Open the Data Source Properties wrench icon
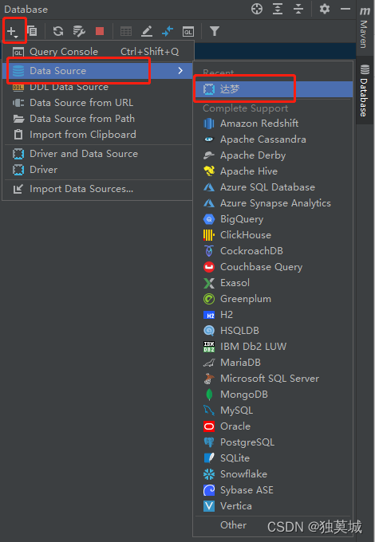 click(79, 31)
